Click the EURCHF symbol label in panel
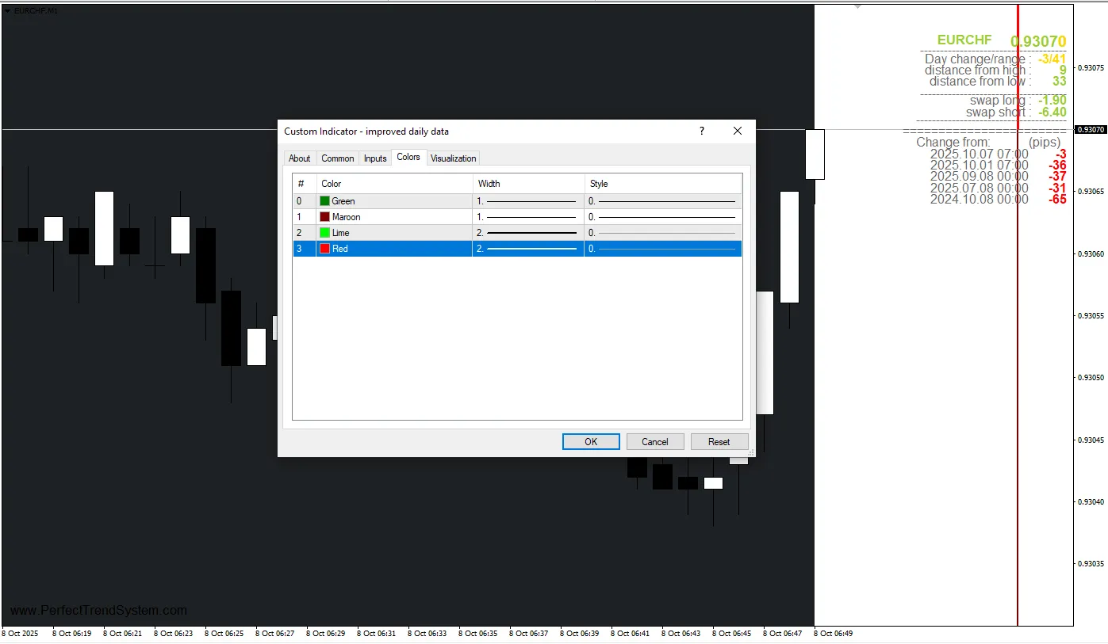 pos(964,40)
